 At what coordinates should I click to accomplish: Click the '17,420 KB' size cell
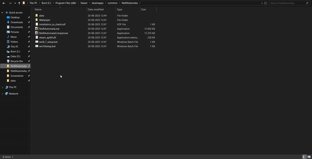(150, 29)
